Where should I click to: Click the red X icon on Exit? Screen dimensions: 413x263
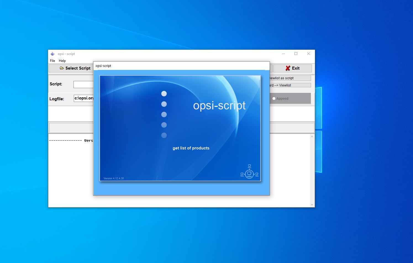pos(288,68)
